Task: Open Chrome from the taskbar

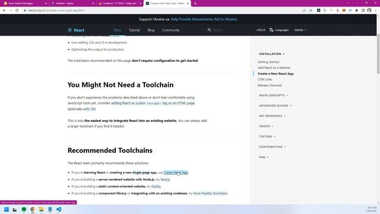Action: coord(33,209)
